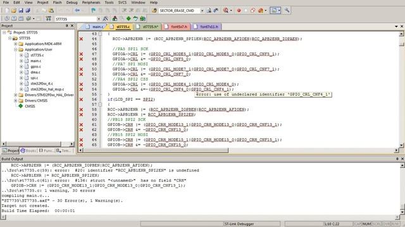This screenshot has width=405, height=227.
Task: Kill all breakpoints icon
Action: 260,11
